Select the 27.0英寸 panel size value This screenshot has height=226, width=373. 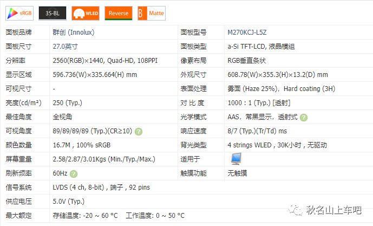pos(66,47)
